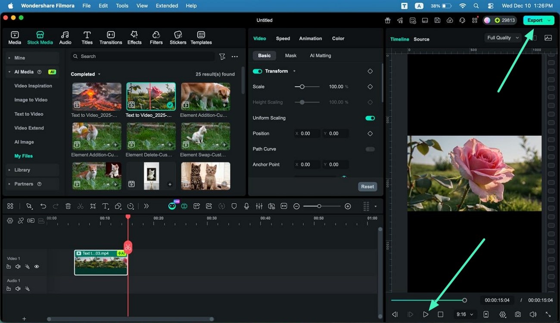Enable the Path Curve toggle

point(370,149)
